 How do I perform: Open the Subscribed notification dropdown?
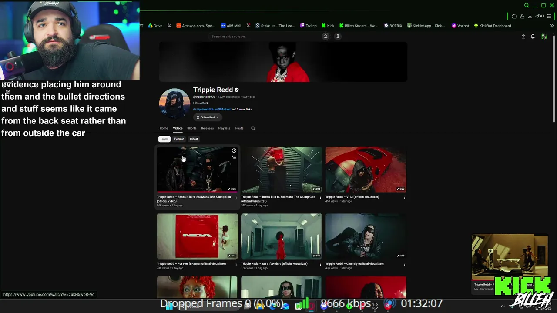207,117
